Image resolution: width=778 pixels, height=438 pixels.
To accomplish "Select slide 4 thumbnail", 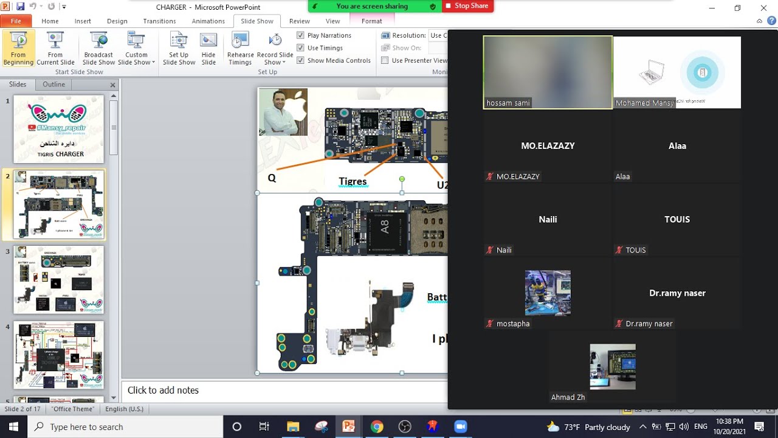I will (x=58, y=355).
